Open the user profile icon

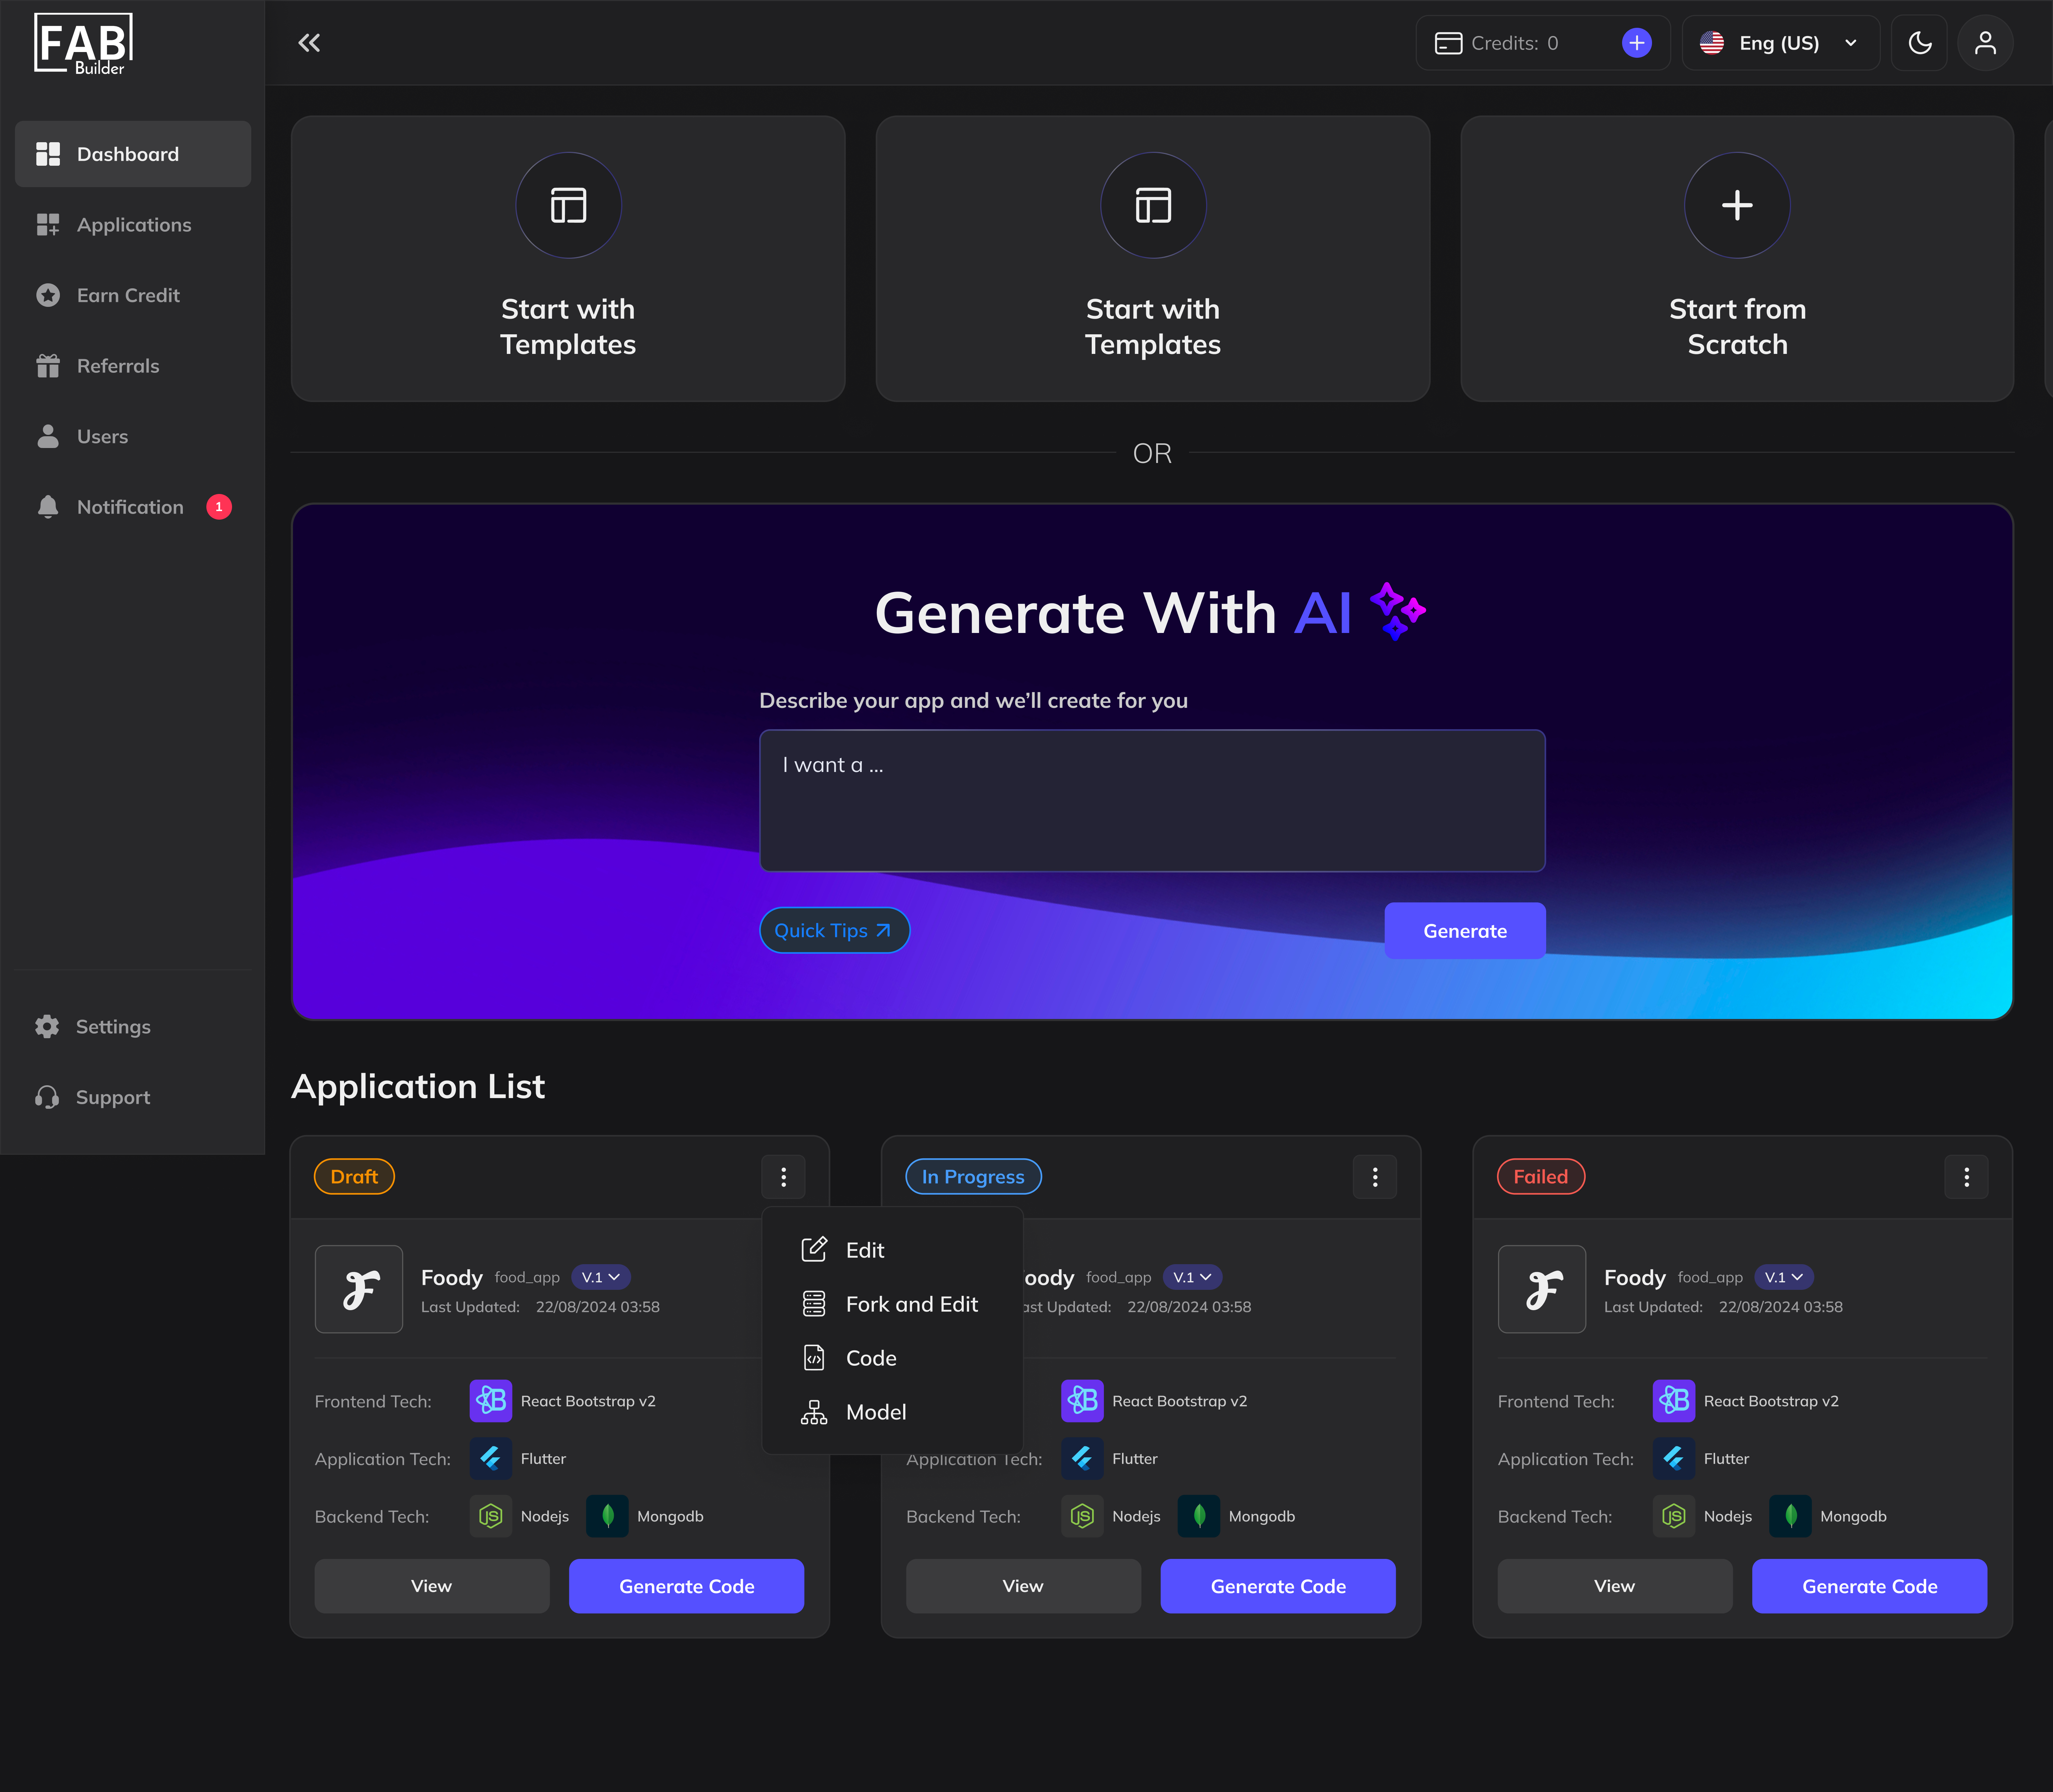tap(1985, 42)
